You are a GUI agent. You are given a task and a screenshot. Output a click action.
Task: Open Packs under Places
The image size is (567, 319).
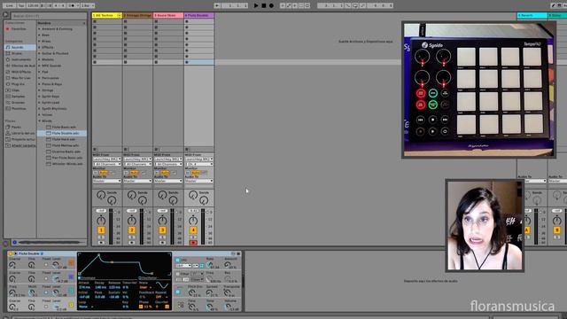pos(19,128)
